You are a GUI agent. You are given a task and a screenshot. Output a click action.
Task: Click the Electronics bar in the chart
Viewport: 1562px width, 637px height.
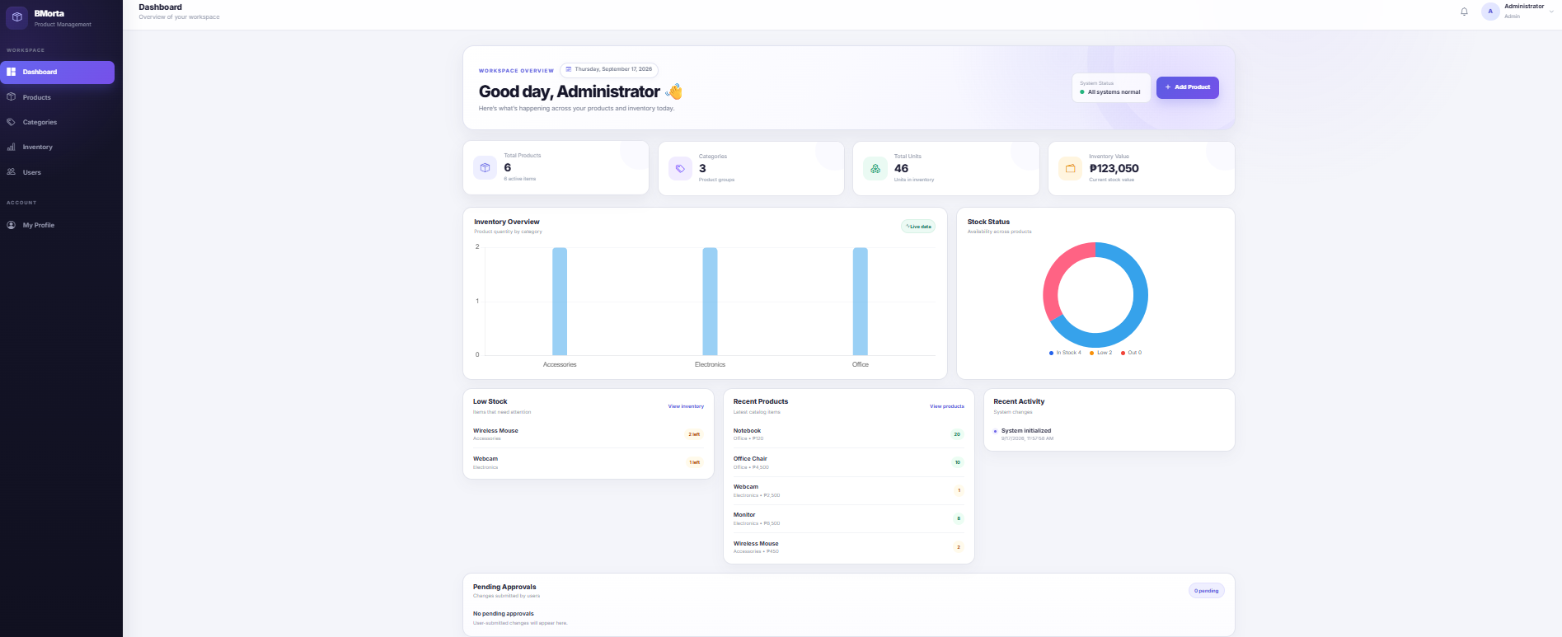(x=710, y=302)
